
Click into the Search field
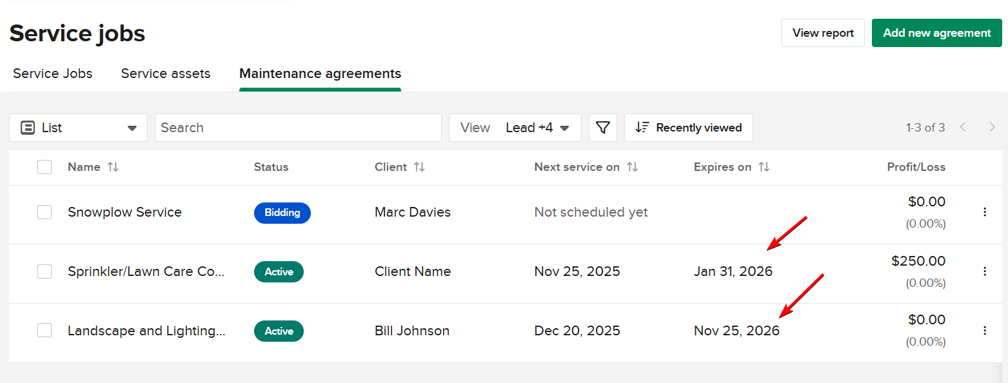tap(298, 128)
